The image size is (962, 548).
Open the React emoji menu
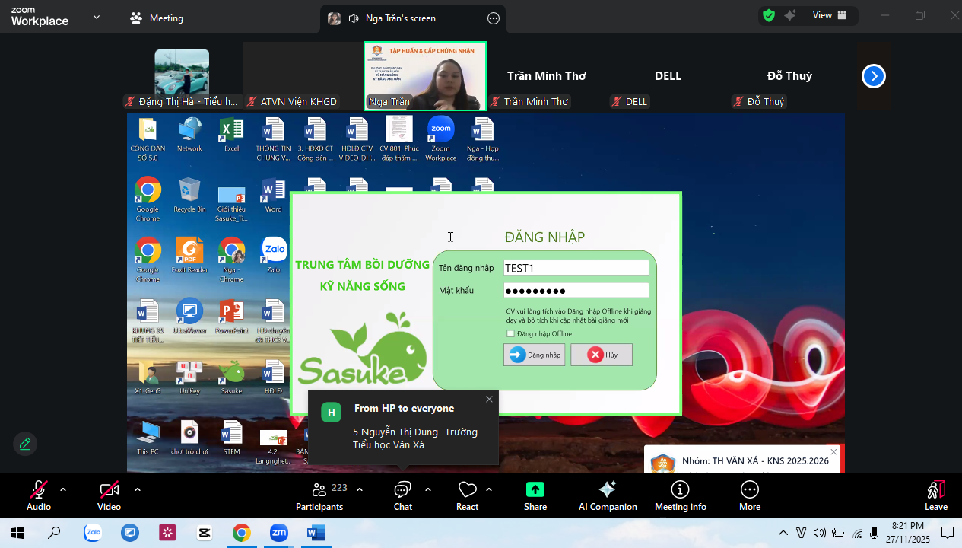pos(467,495)
